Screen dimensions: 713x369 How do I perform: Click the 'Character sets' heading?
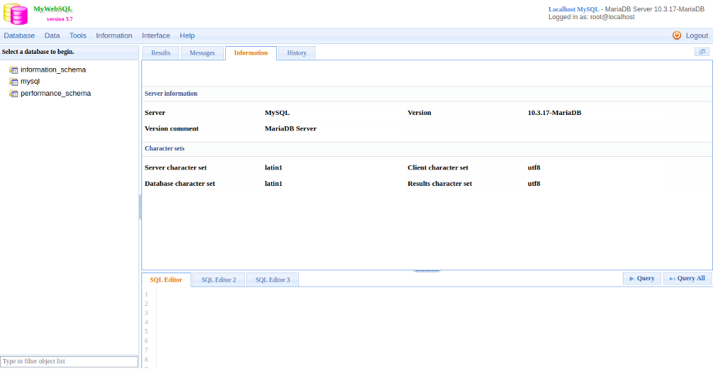pos(165,148)
